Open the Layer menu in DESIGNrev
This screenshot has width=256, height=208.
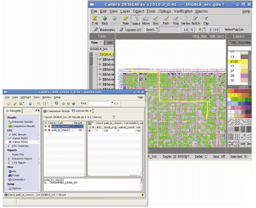125,12
